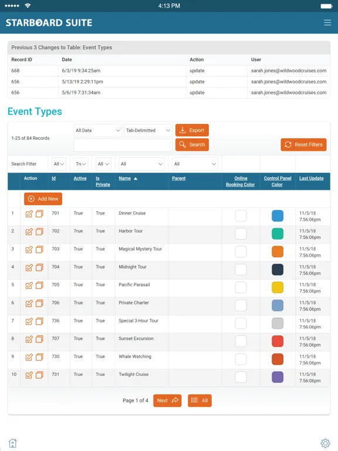Edit the Whale Watching record
The width and height of the screenshot is (338, 451).
coord(29,357)
